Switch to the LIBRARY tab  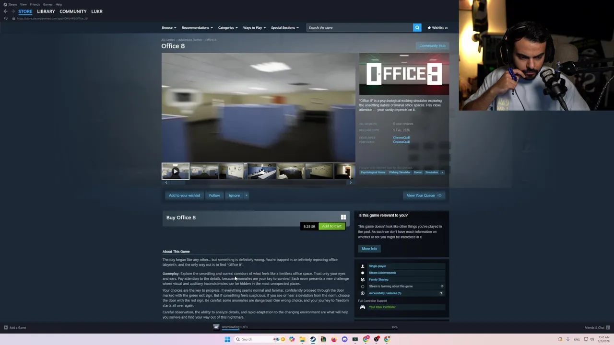click(x=46, y=11)
